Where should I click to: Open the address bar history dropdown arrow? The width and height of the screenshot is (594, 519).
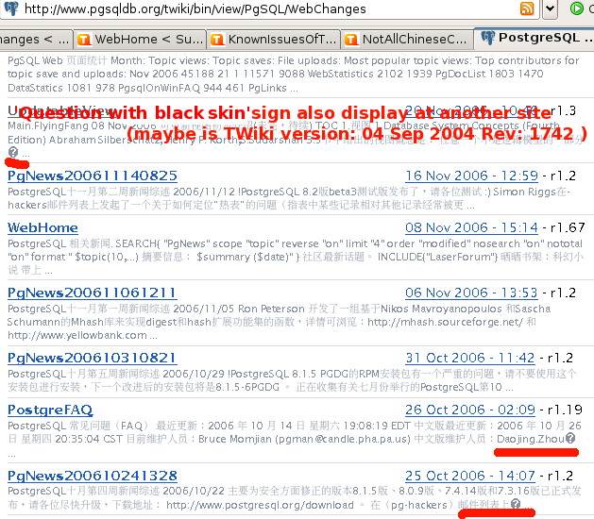coord(550,8)
